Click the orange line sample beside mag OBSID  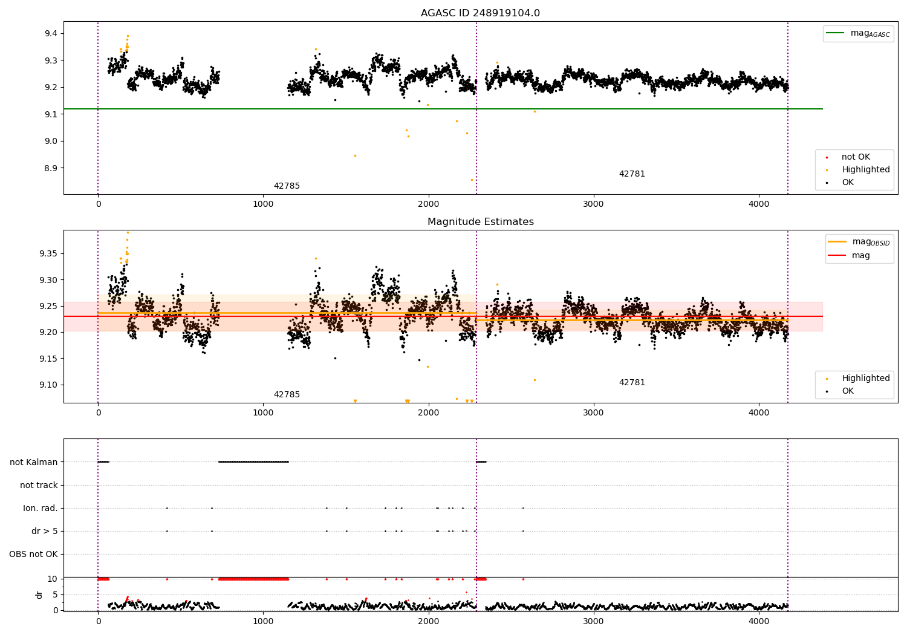click(837, 242)
